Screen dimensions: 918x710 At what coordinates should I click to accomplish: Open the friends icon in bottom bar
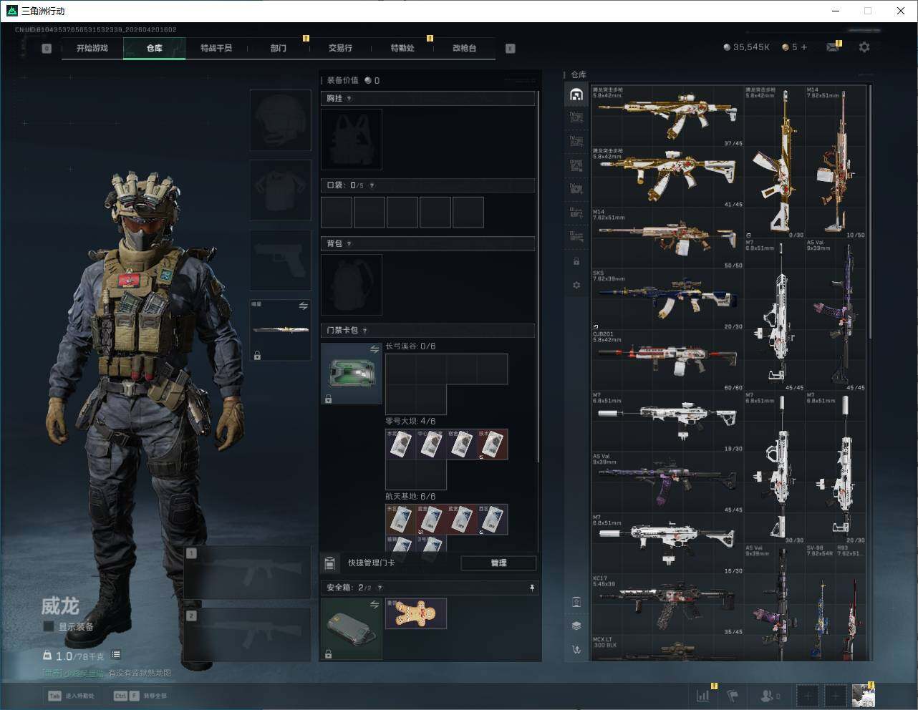click(x=766, y=695)
